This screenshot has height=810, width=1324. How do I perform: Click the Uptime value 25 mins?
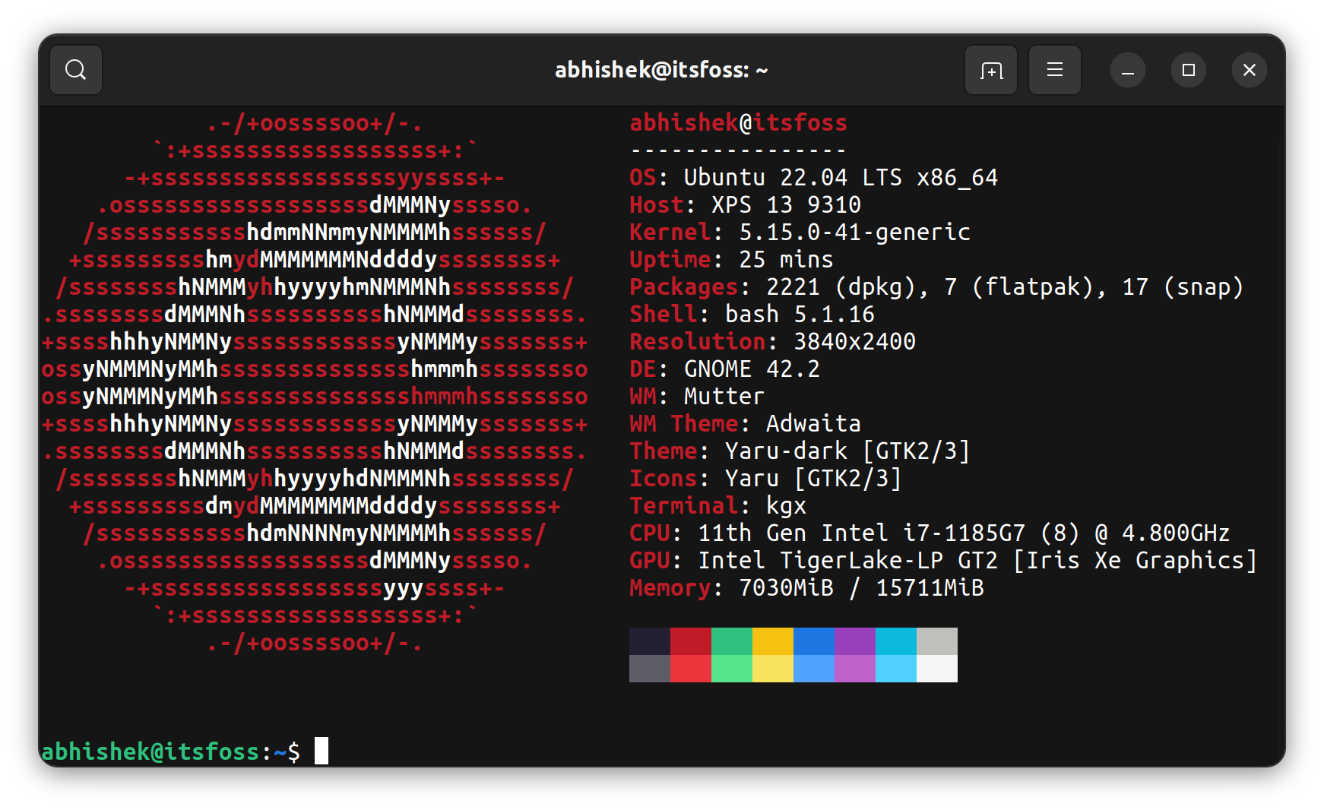(786, 260)
